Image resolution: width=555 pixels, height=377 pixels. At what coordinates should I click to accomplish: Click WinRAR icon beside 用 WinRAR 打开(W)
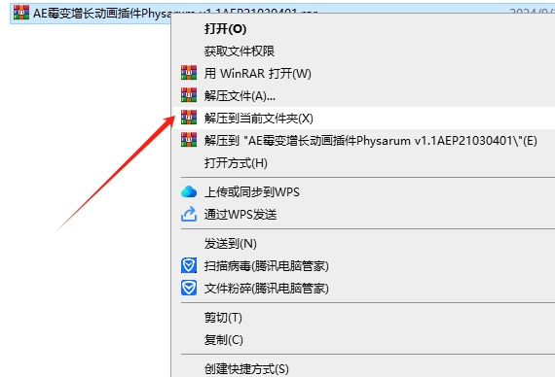(x=189, y=73)
